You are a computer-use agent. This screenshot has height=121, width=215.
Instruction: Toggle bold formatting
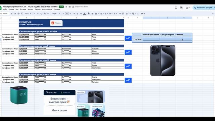(74, 13)
